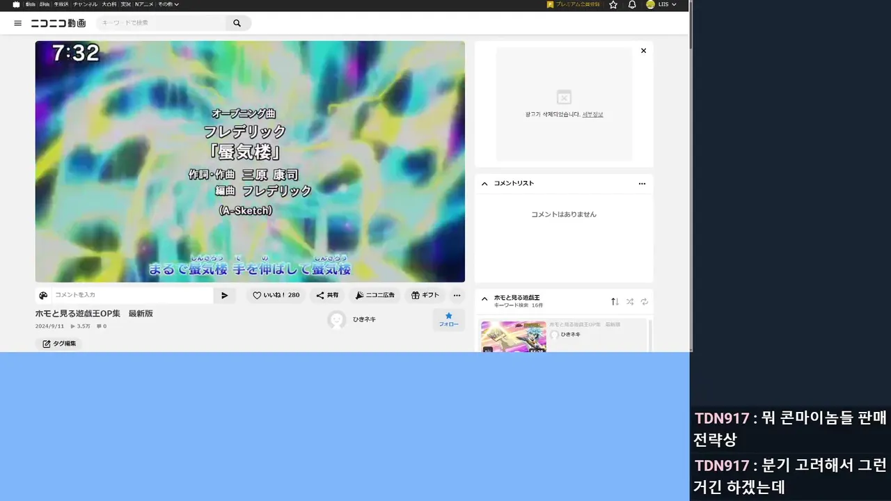Viewport: 891px width, 501px height.
Task: Click the ニコニコ動画 logo
Action: (x=58, y=23)
